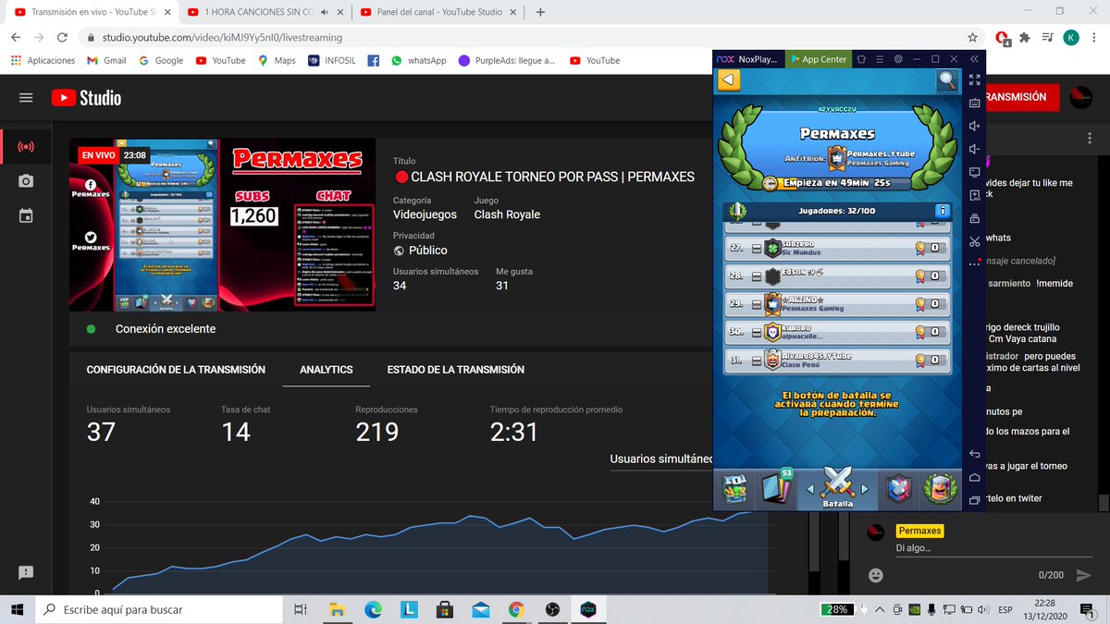The height and width of the screenshot is (624, 1110).
Task: Switch to '1 HORA CANCIONES' browser tab
Action: (x=264, y=13)
